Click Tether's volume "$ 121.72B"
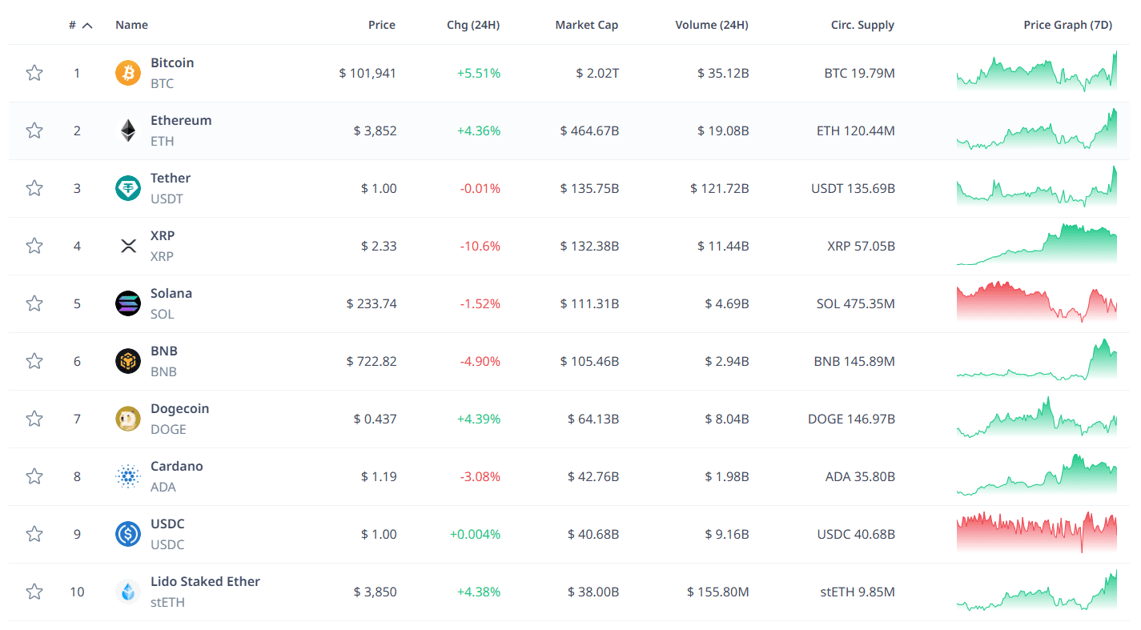Viewport: 1141px width, 630px height. 720,188
